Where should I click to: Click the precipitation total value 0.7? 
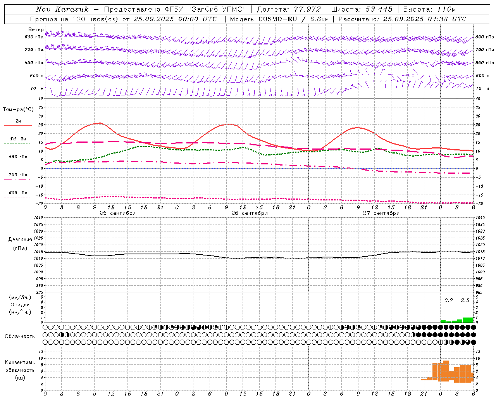449,300
